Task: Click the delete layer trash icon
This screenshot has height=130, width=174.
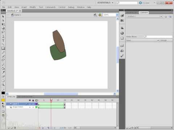Action: pyautogui.click(x=15, y=128)
